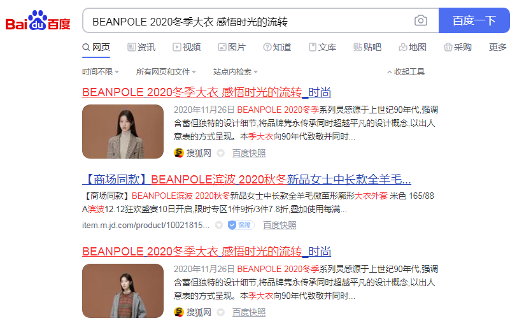The height and width of the screenshot is (330, 524).
Task: Expand the 站点内检索 dropdown
Action: coord(236,71)
